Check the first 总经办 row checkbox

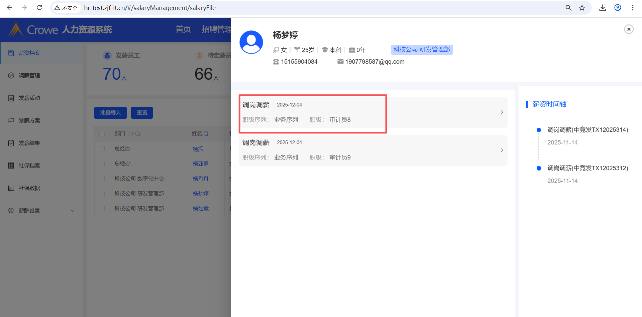(x=102, y=149)
